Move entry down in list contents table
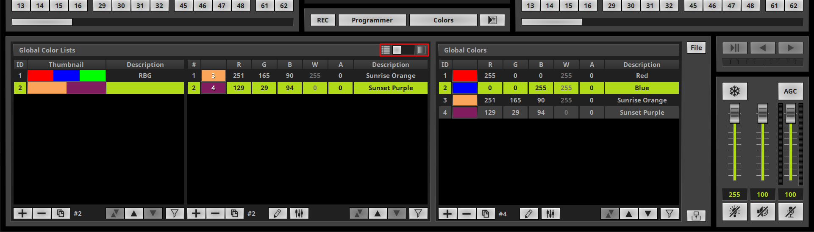 tap(397, 213)
